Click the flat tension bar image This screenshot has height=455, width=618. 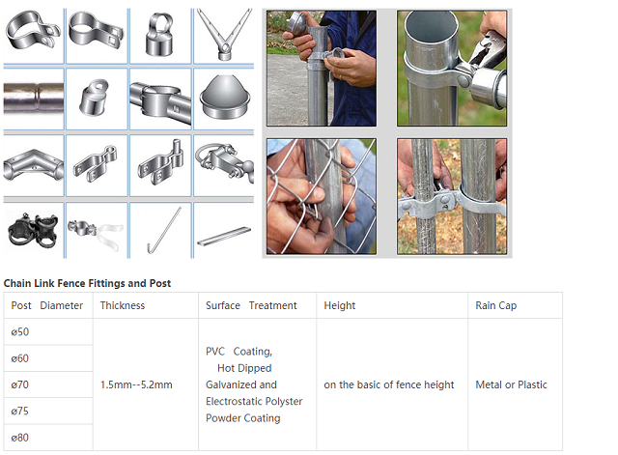(224, 231)
